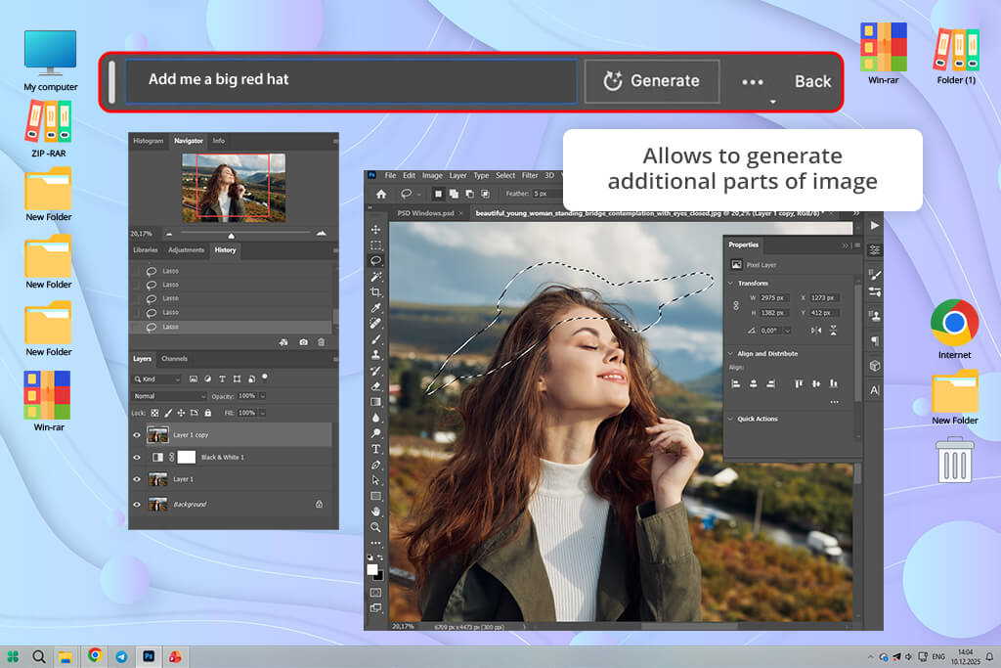The height and width of the screenshot is (668, 1001).
Task: Open the File menu
Action: tap(390, 175)
